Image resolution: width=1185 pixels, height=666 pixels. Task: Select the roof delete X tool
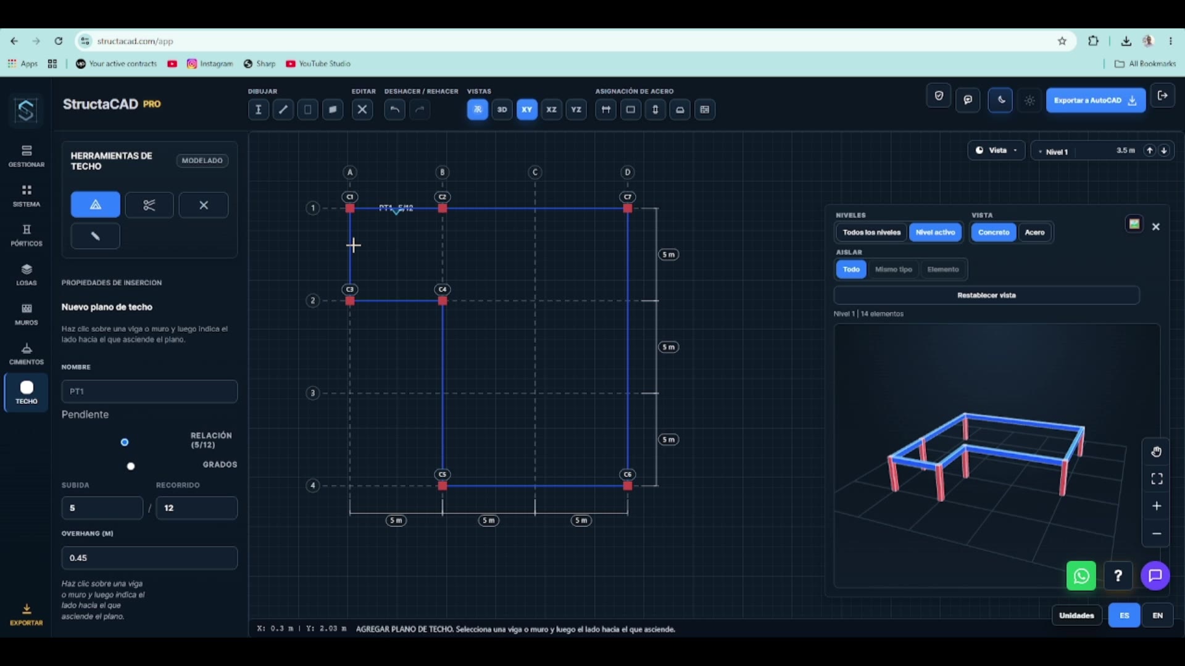[204, 205]
